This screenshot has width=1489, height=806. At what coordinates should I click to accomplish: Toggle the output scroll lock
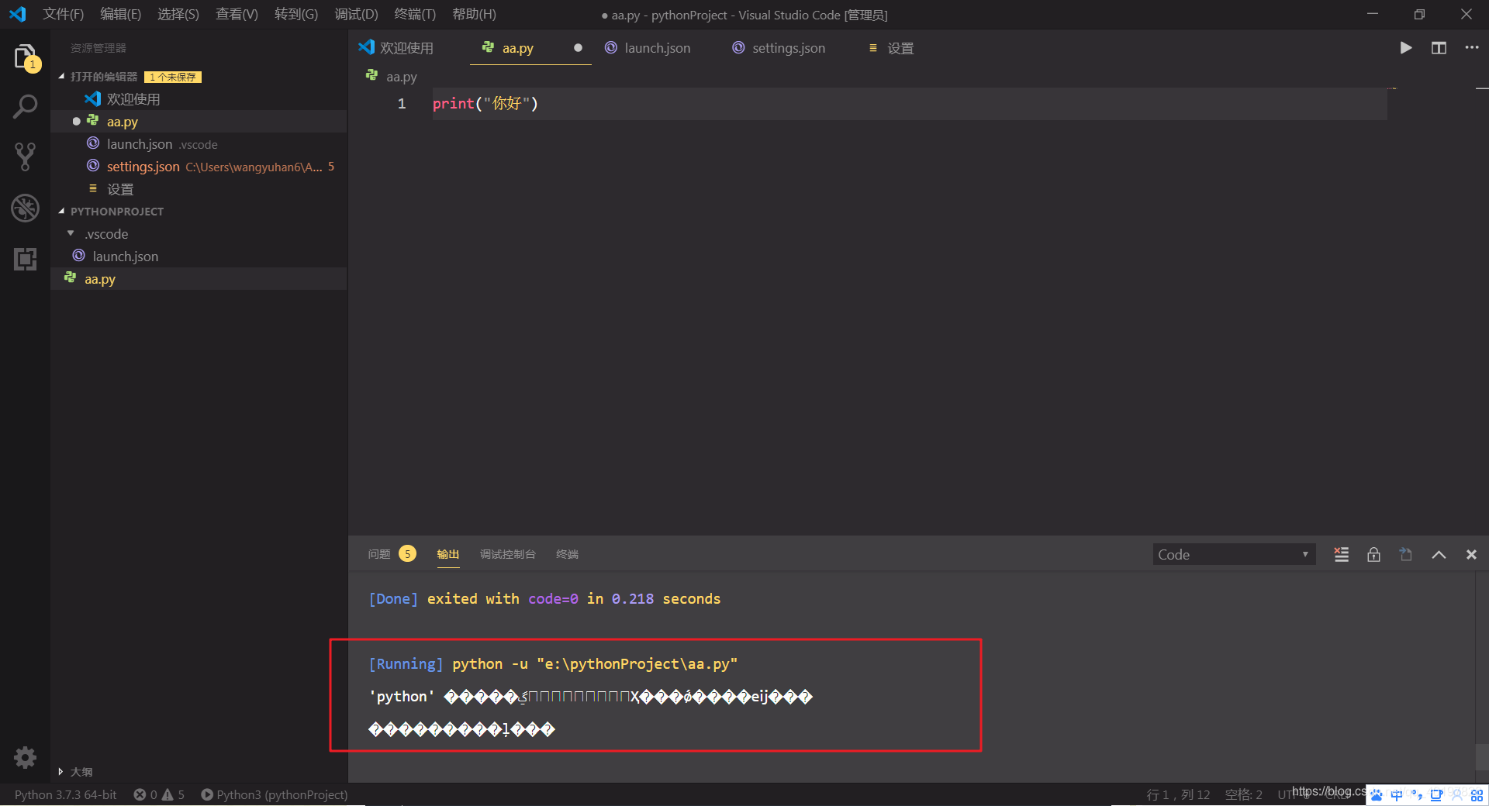coord(1373,554)
